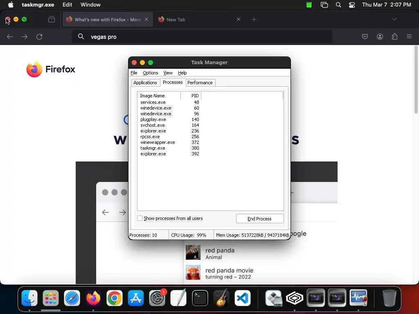Open Boot Camp Assistant dock icon

click(x=273, y=298)
